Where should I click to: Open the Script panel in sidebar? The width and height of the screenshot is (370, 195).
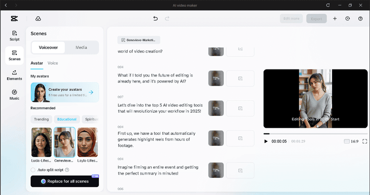coord(14,36)
